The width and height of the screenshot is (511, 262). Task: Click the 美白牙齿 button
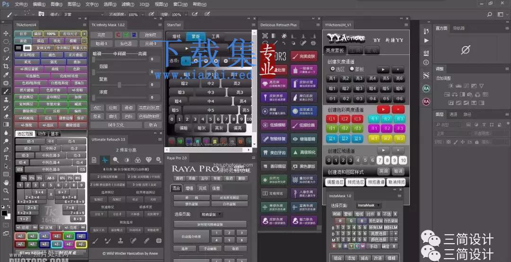(274, 152)
